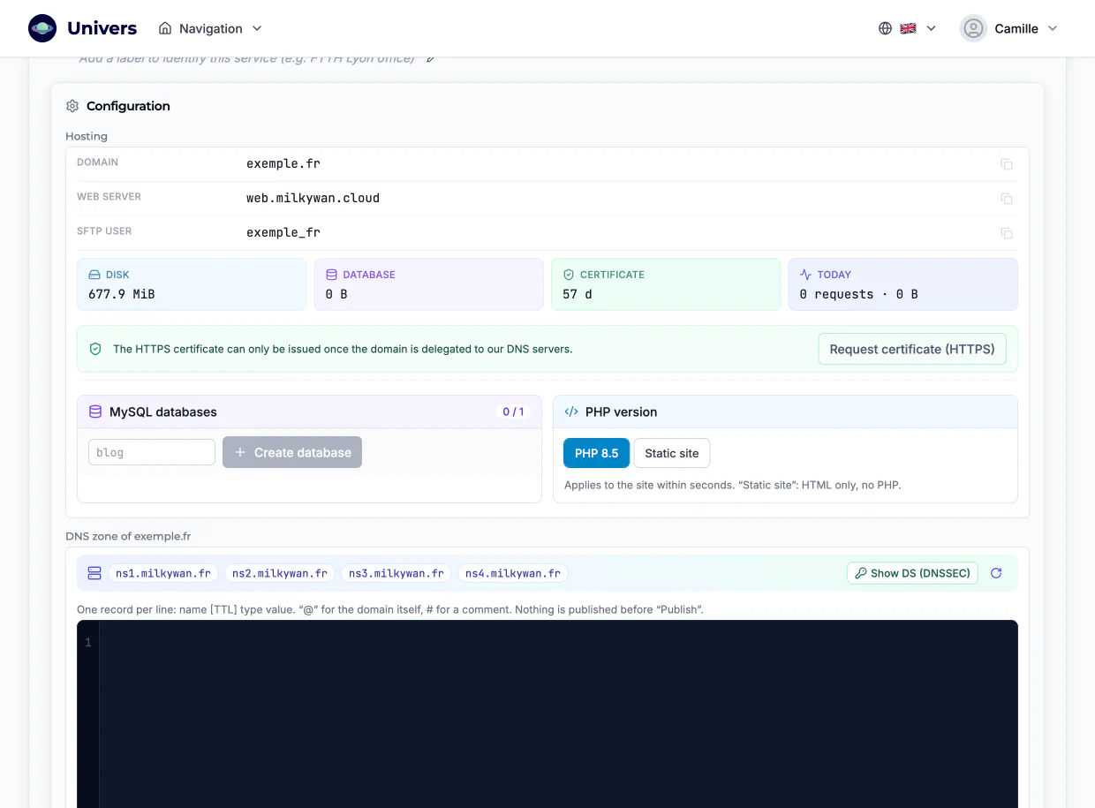Focus the database name field 'blog'
Screen dimensions: 1095x808
[152, 452]
